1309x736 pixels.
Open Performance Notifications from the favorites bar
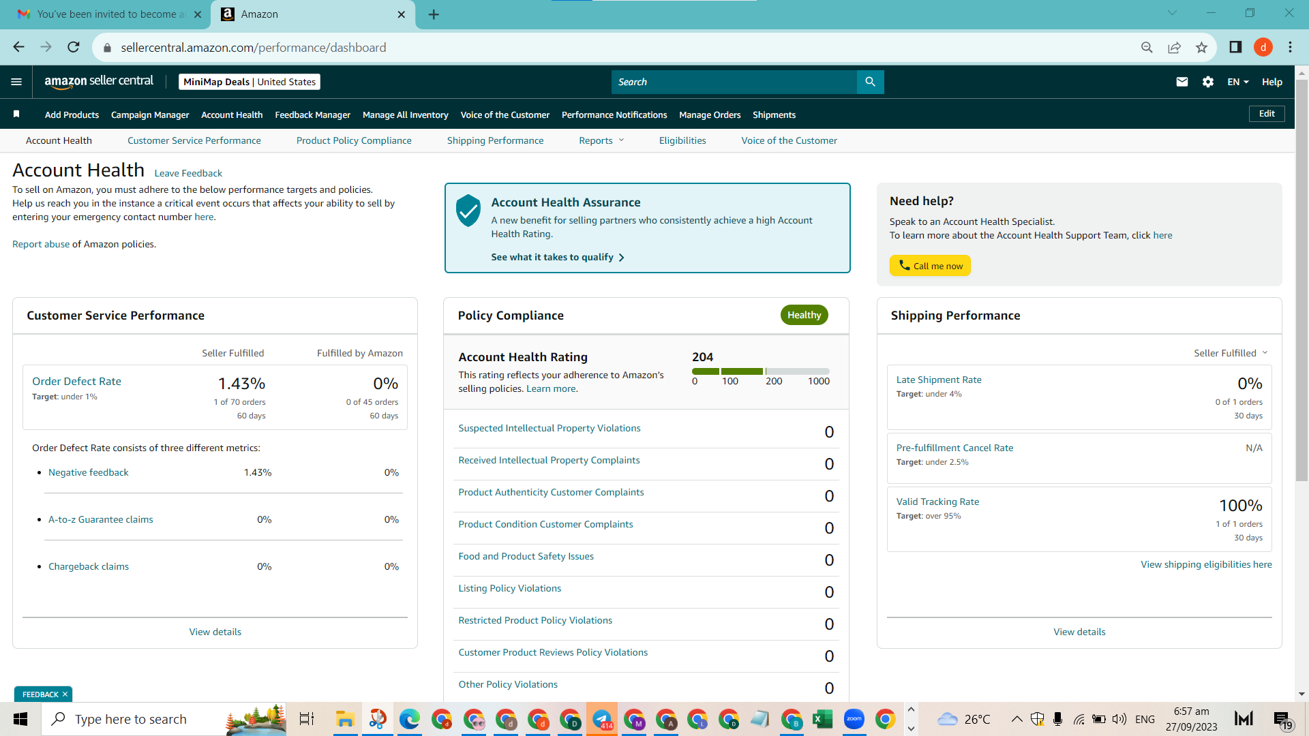pyautogui.click(x=614, y=114)
